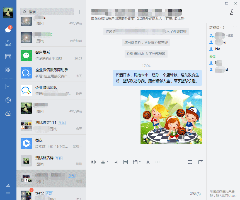Viewport: 240px width, 200px height.
Task: Expand the screenshot options dropdown arrow
Action: 107,162
